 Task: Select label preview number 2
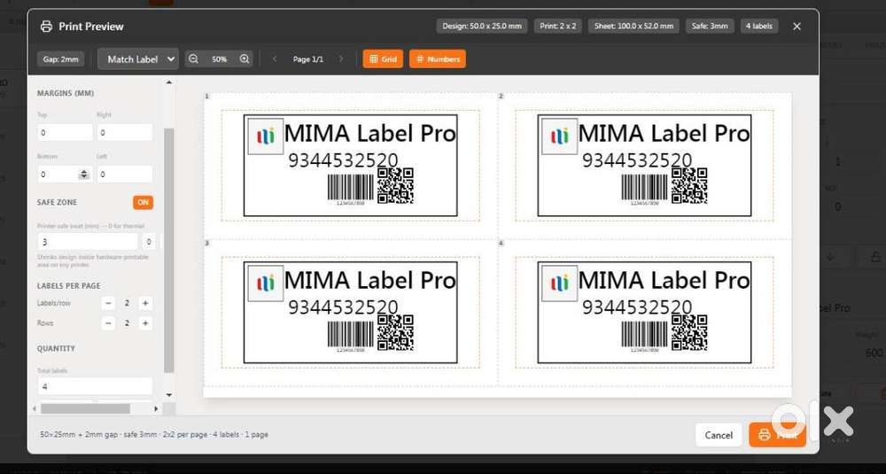pos(644,165)
